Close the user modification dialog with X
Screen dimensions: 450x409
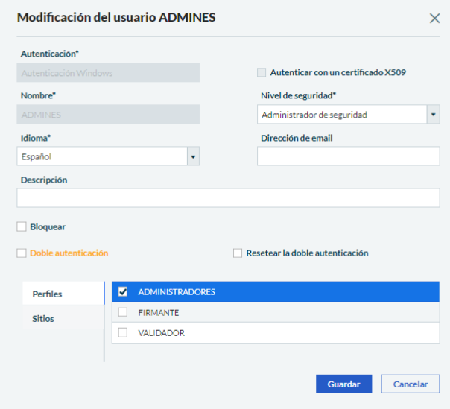coord(434,19)
